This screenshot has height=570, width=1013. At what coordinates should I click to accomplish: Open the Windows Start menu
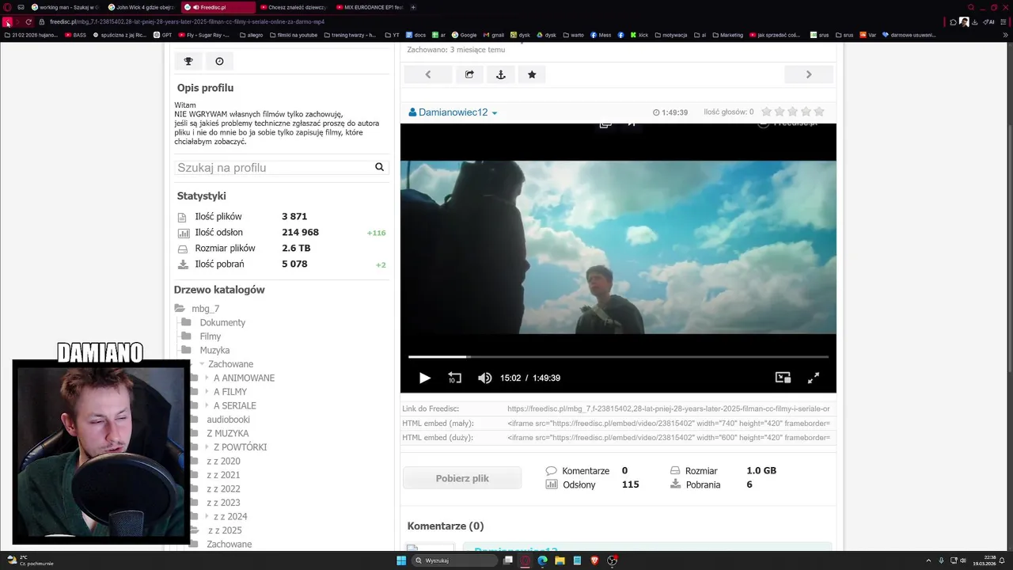point(401,560)
